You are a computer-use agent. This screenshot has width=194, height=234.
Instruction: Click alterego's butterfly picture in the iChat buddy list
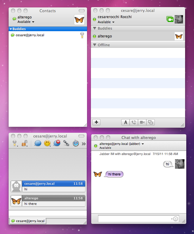[x=179, y=36]
